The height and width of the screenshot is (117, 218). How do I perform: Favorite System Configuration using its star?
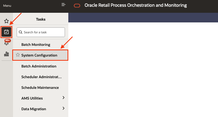coord(18,55)
